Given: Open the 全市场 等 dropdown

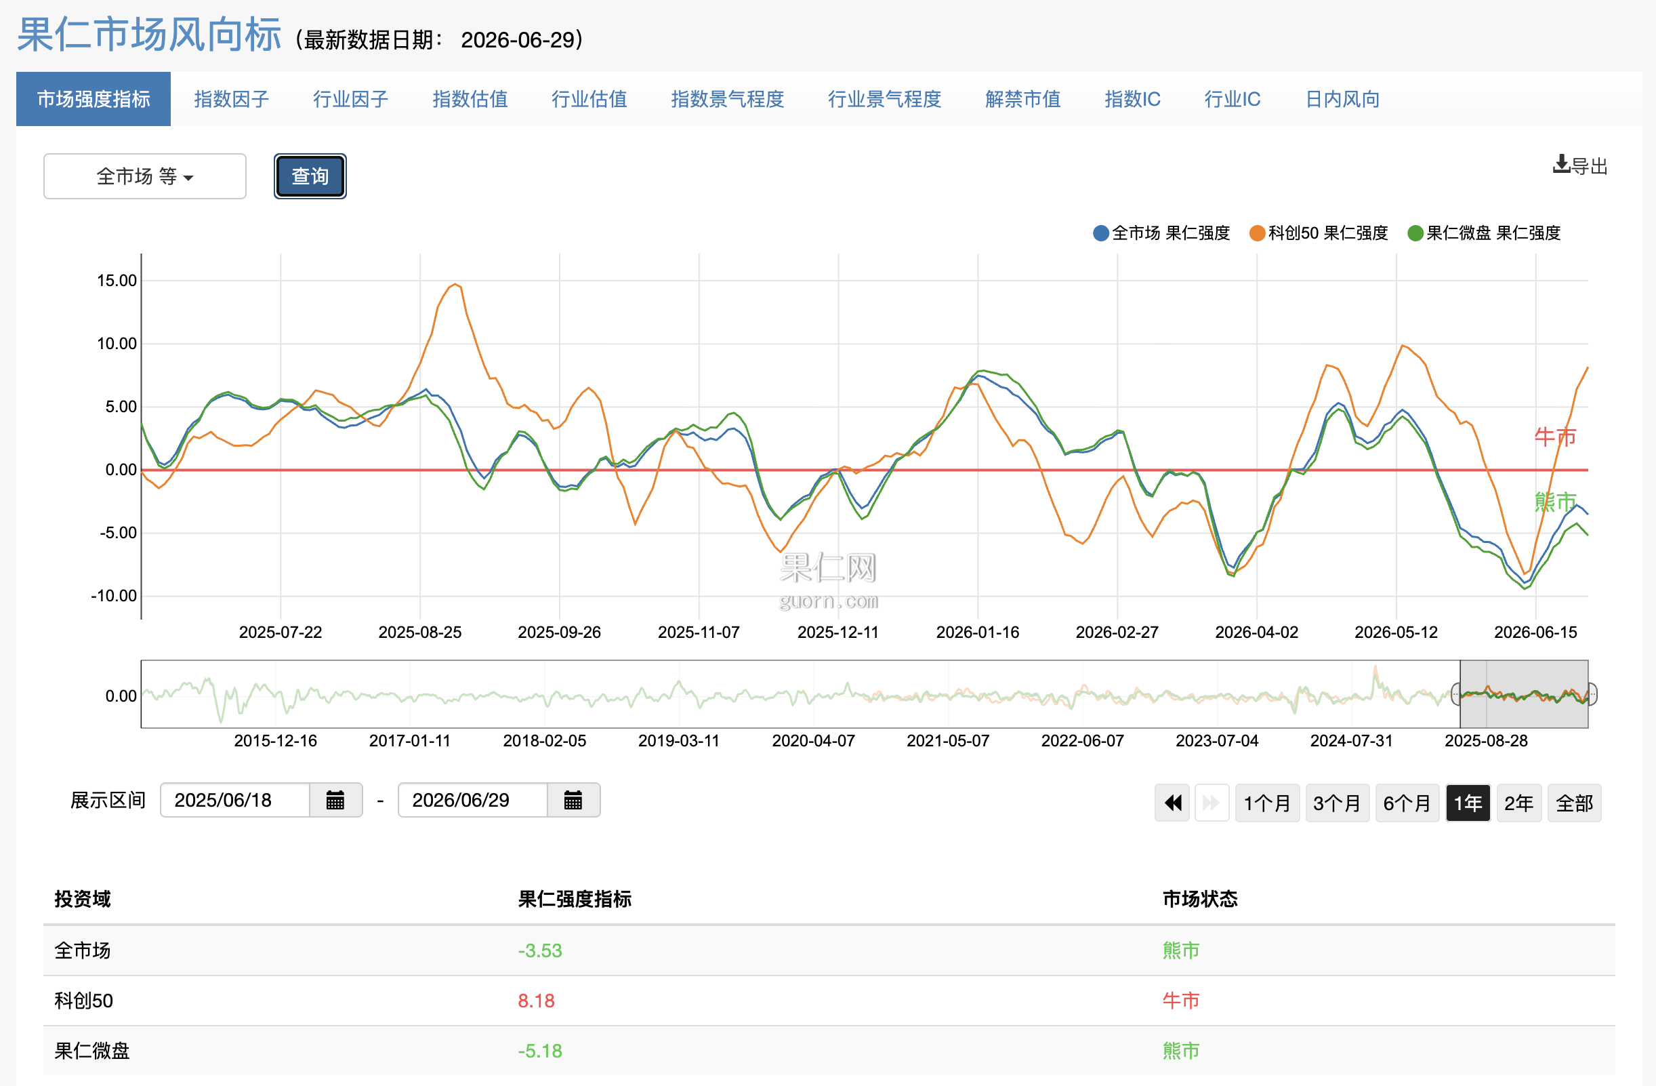Looking at the screenshot, I should (x=145, y=176).
